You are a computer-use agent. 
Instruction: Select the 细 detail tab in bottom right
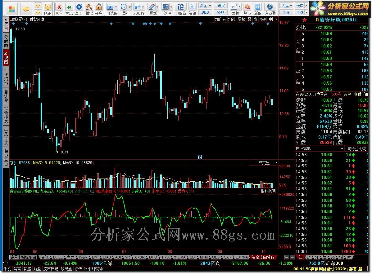(300, 257)
